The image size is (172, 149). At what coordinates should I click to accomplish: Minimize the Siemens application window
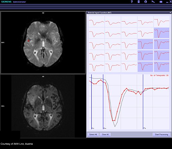click(x=167, y=2)
